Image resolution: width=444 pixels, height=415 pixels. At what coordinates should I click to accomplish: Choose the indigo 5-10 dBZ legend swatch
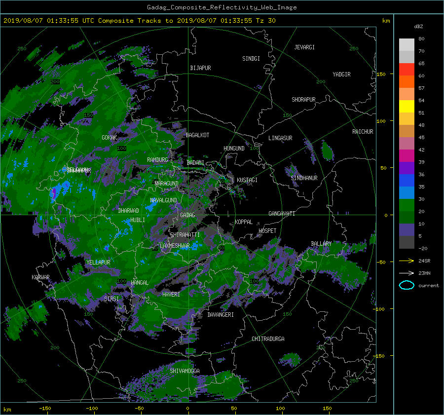pos(407,230)
